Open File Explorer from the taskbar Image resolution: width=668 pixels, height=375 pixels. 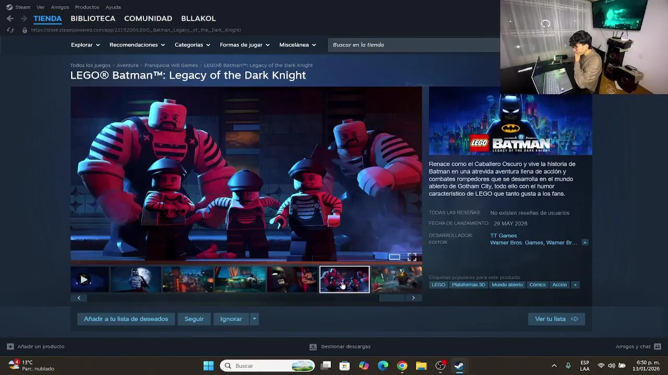[x=421, y=366]
